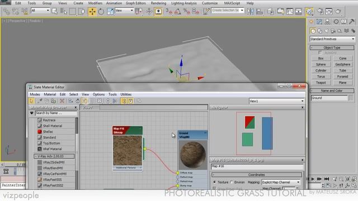Open the reference coordinate View dropdown
The width and height of the screenshot is (358, 201).
point(124,11)
